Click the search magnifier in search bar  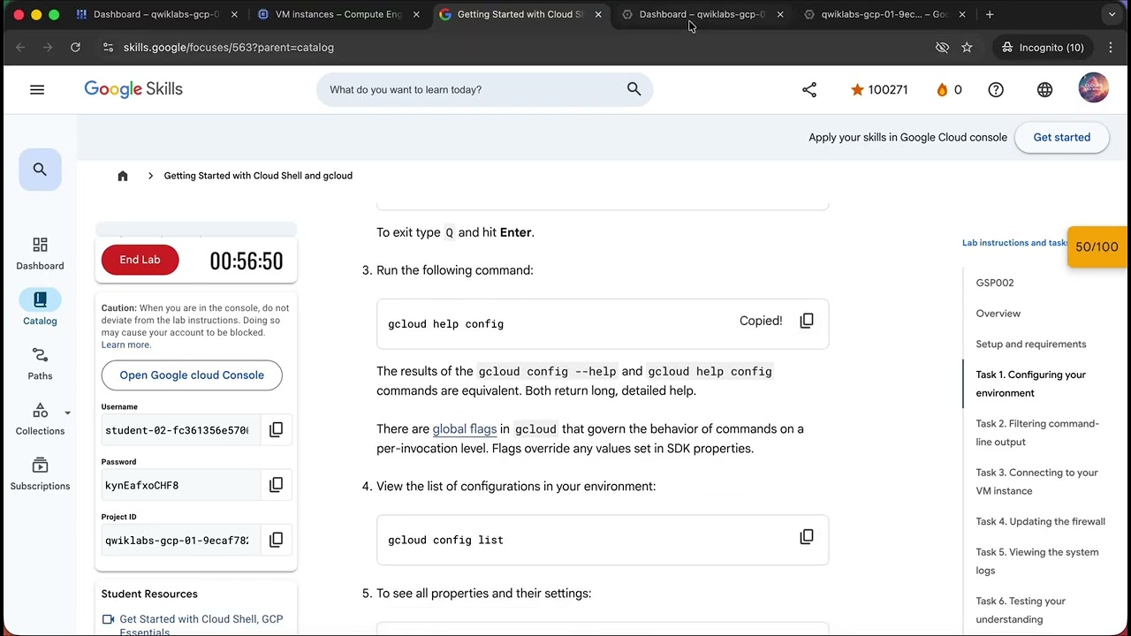coord(634,89)
